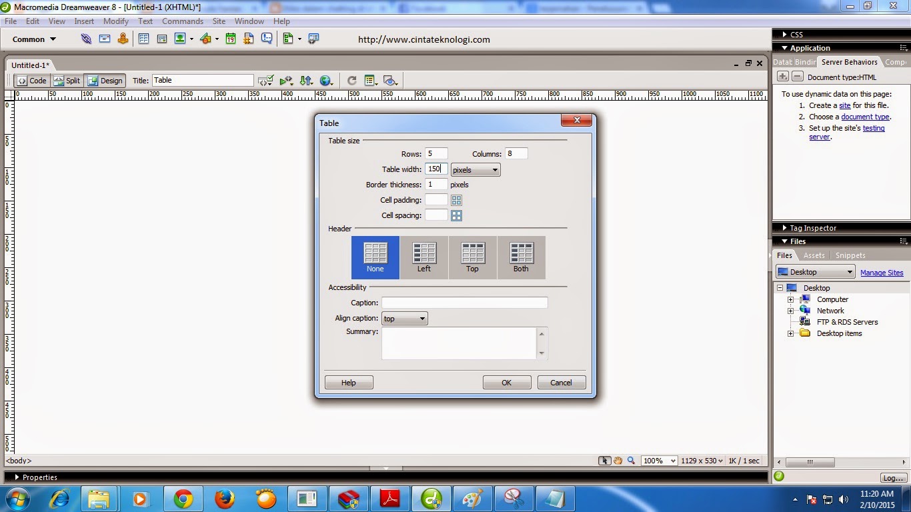Click the Tag Chooser icon

point(313,39)
